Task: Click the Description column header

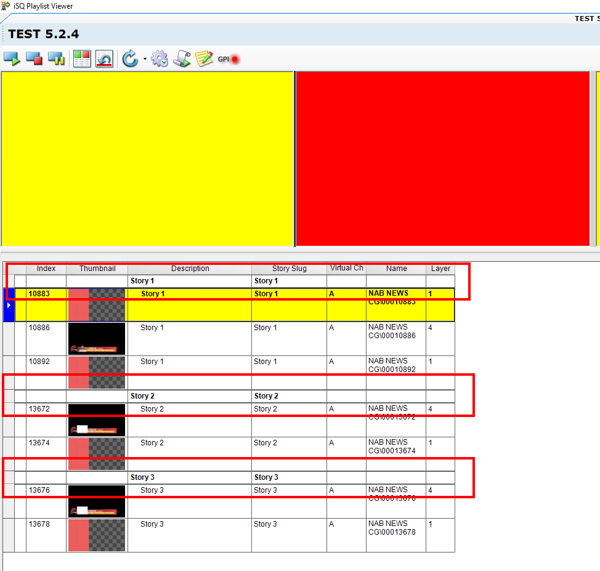Action: tap(190, 269)
